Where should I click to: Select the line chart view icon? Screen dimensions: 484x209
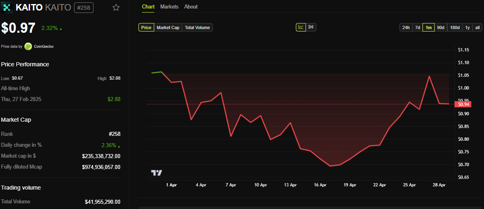[x=301, y=27]
